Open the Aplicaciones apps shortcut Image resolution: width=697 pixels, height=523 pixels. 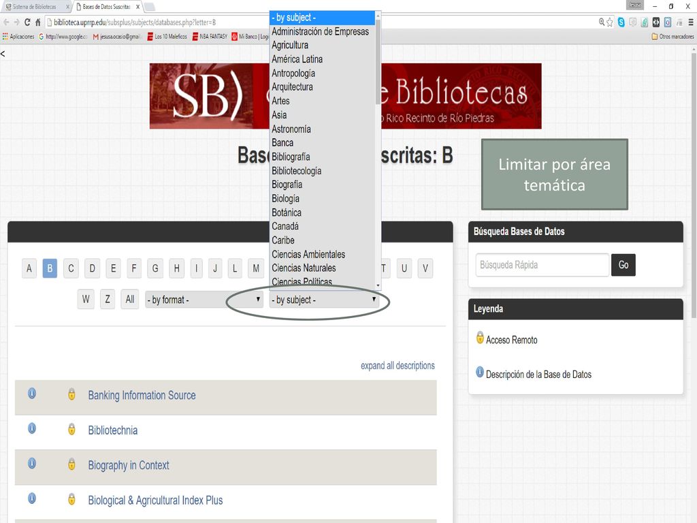click(x=18, y=37)
